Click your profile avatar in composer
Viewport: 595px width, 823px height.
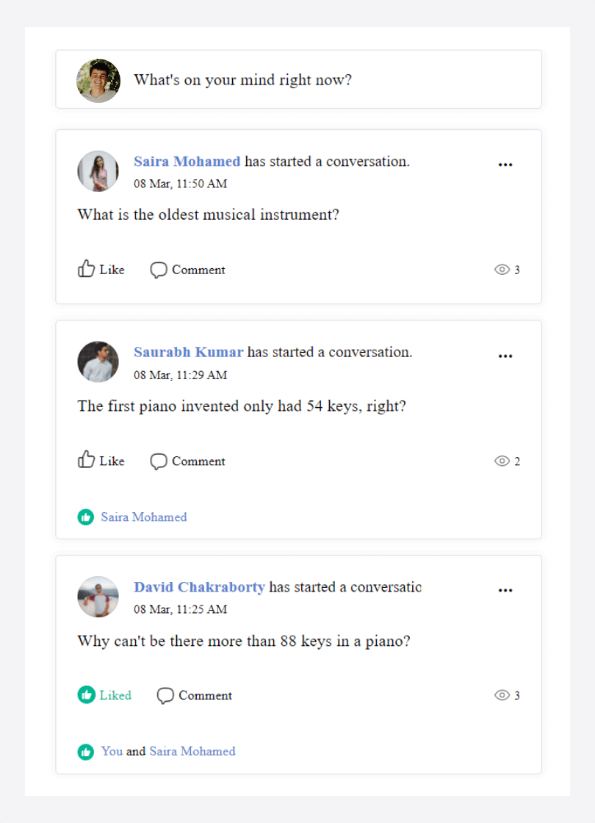point(98,80)
